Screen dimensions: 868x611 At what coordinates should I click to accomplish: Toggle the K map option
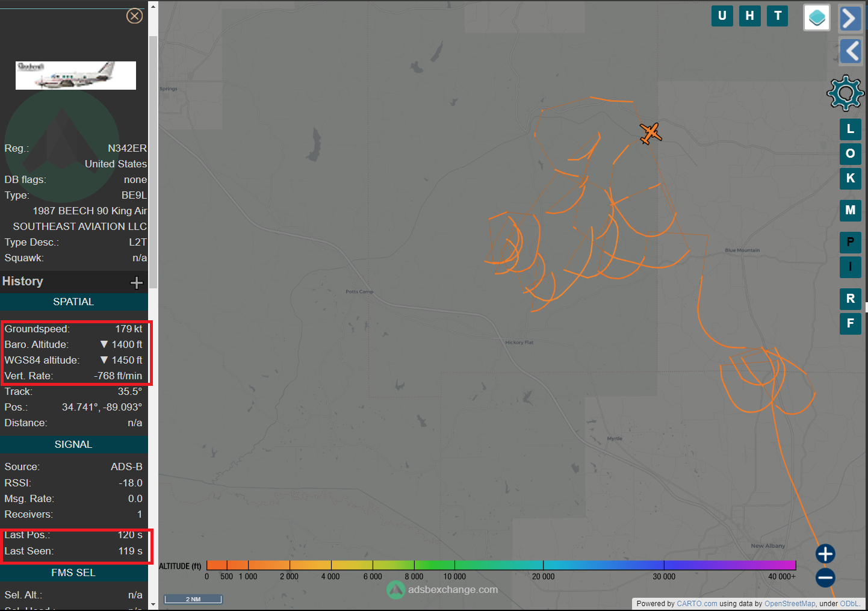[851, 178]
